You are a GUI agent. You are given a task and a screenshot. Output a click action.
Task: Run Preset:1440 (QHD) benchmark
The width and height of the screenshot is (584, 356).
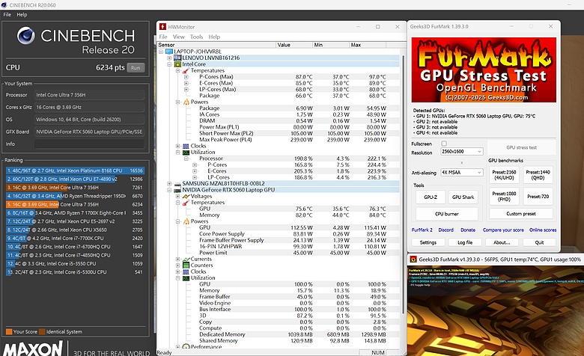pyautogui.click(x=538, y=175)
